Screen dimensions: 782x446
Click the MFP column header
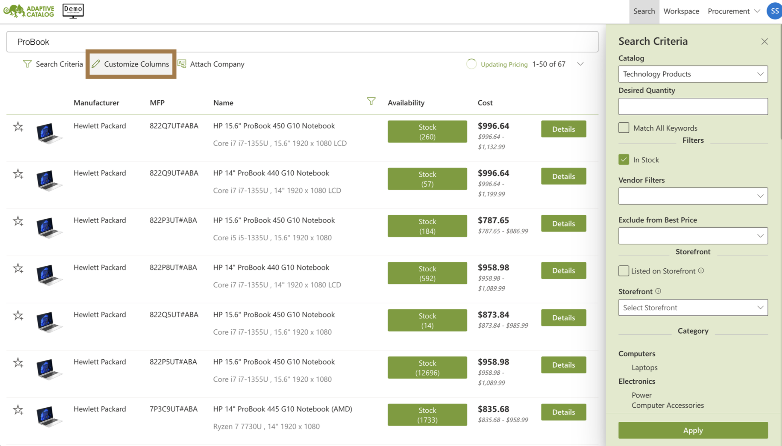point(157,103)
